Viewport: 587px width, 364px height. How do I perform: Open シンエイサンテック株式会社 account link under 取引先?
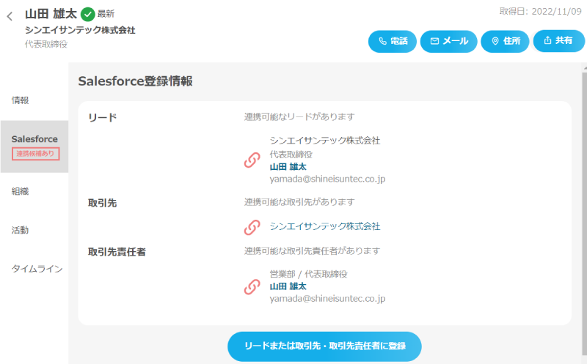coord(325,226)
